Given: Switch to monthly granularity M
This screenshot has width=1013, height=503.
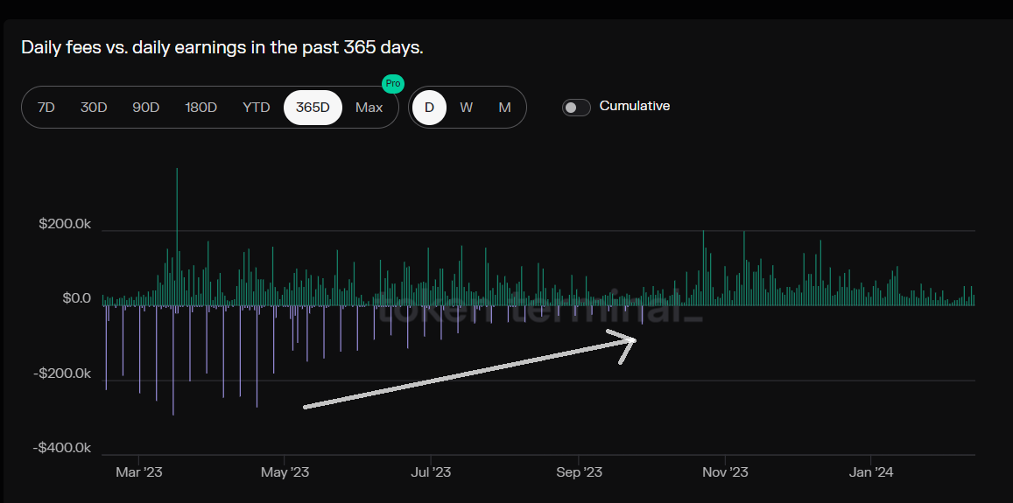Looking at the screenshot, I should [x=504, y=108].
